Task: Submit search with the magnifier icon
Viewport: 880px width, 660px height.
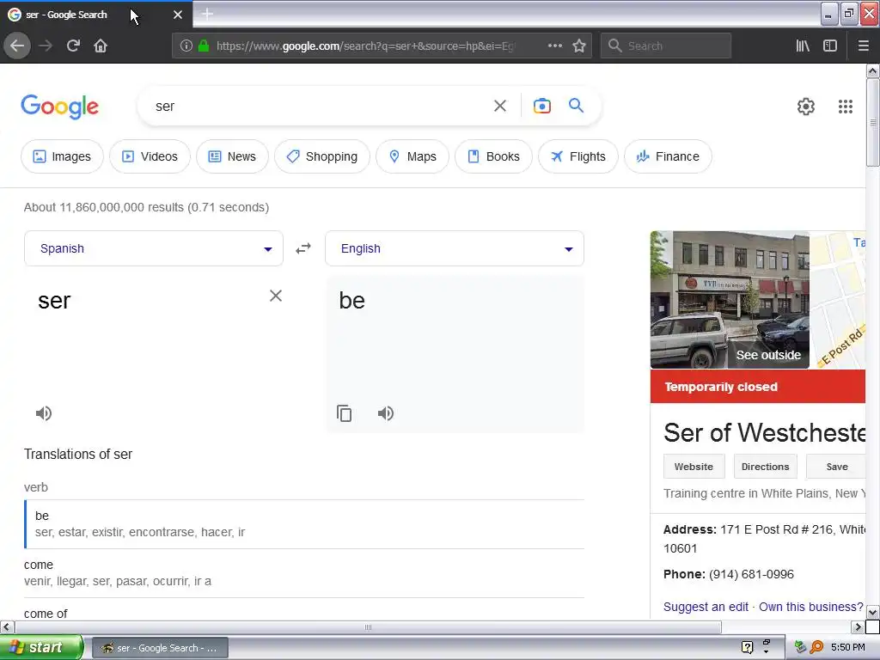Action: [576, 105]
